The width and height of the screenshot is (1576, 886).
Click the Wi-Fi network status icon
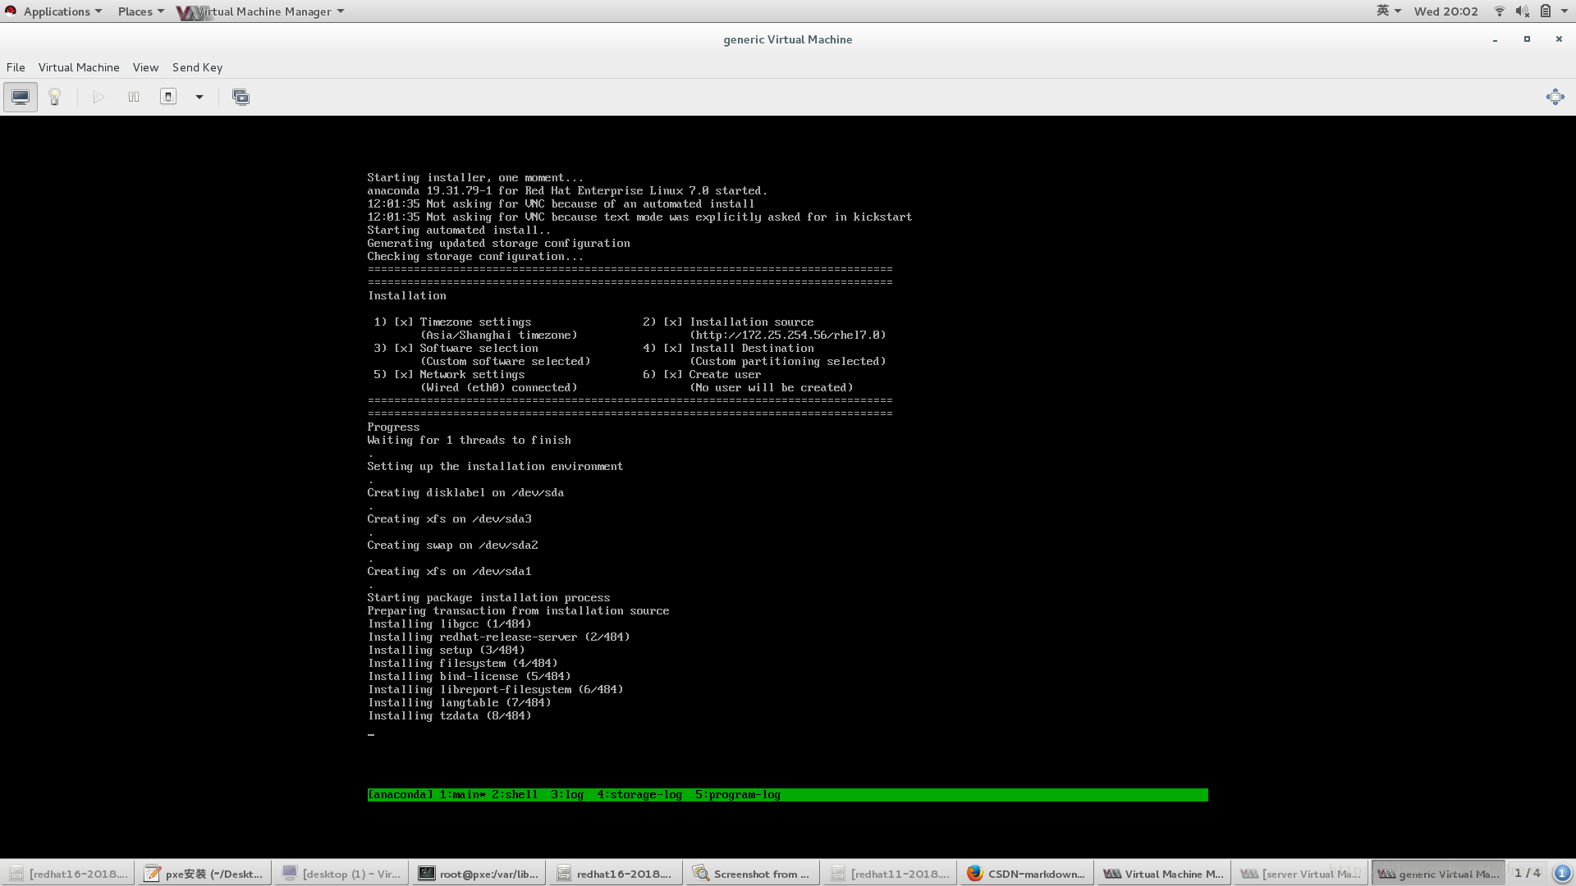[x=1499, y=11]
